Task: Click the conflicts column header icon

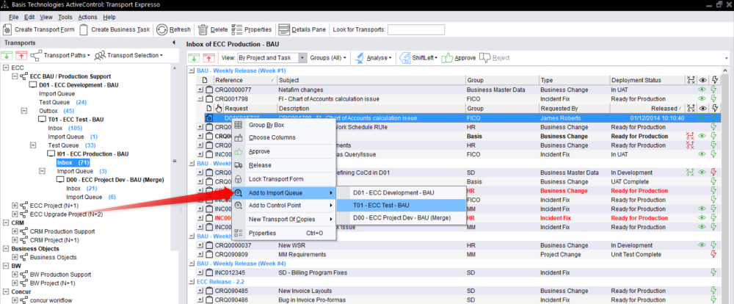Action: pyautogui.click(x=691, y=80)
